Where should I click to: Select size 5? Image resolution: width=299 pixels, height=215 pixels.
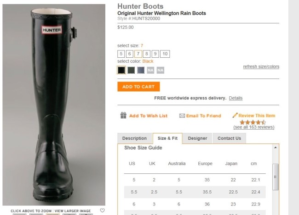pos(121,54)
